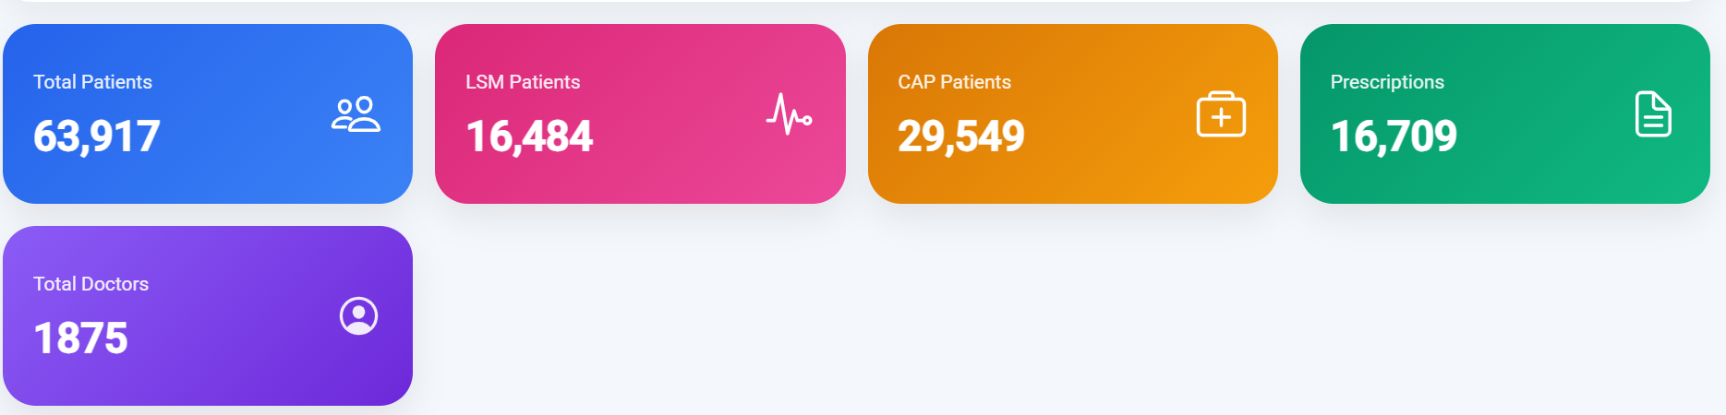Click the people icon on Total Patients card
The image size is (1726, 415).
point(356,114)
